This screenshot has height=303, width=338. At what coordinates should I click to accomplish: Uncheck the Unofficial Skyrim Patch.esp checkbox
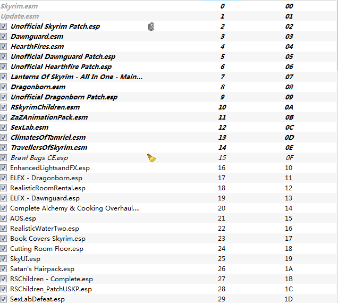3,26
